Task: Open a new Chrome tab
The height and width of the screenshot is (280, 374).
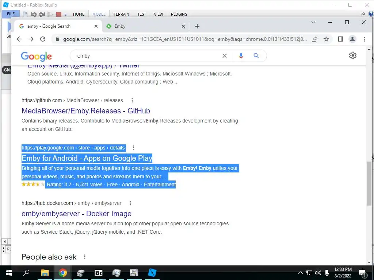Action: pos(197,26)
